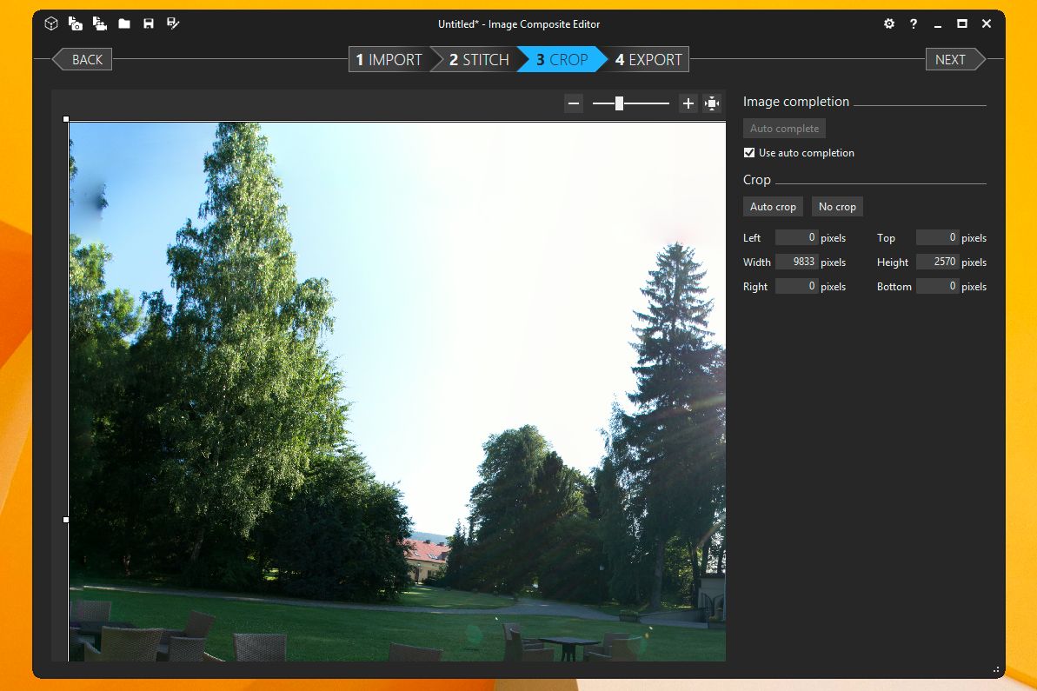
Task: Close the Image Composite Editor window
Action: (x=986, y=23)
